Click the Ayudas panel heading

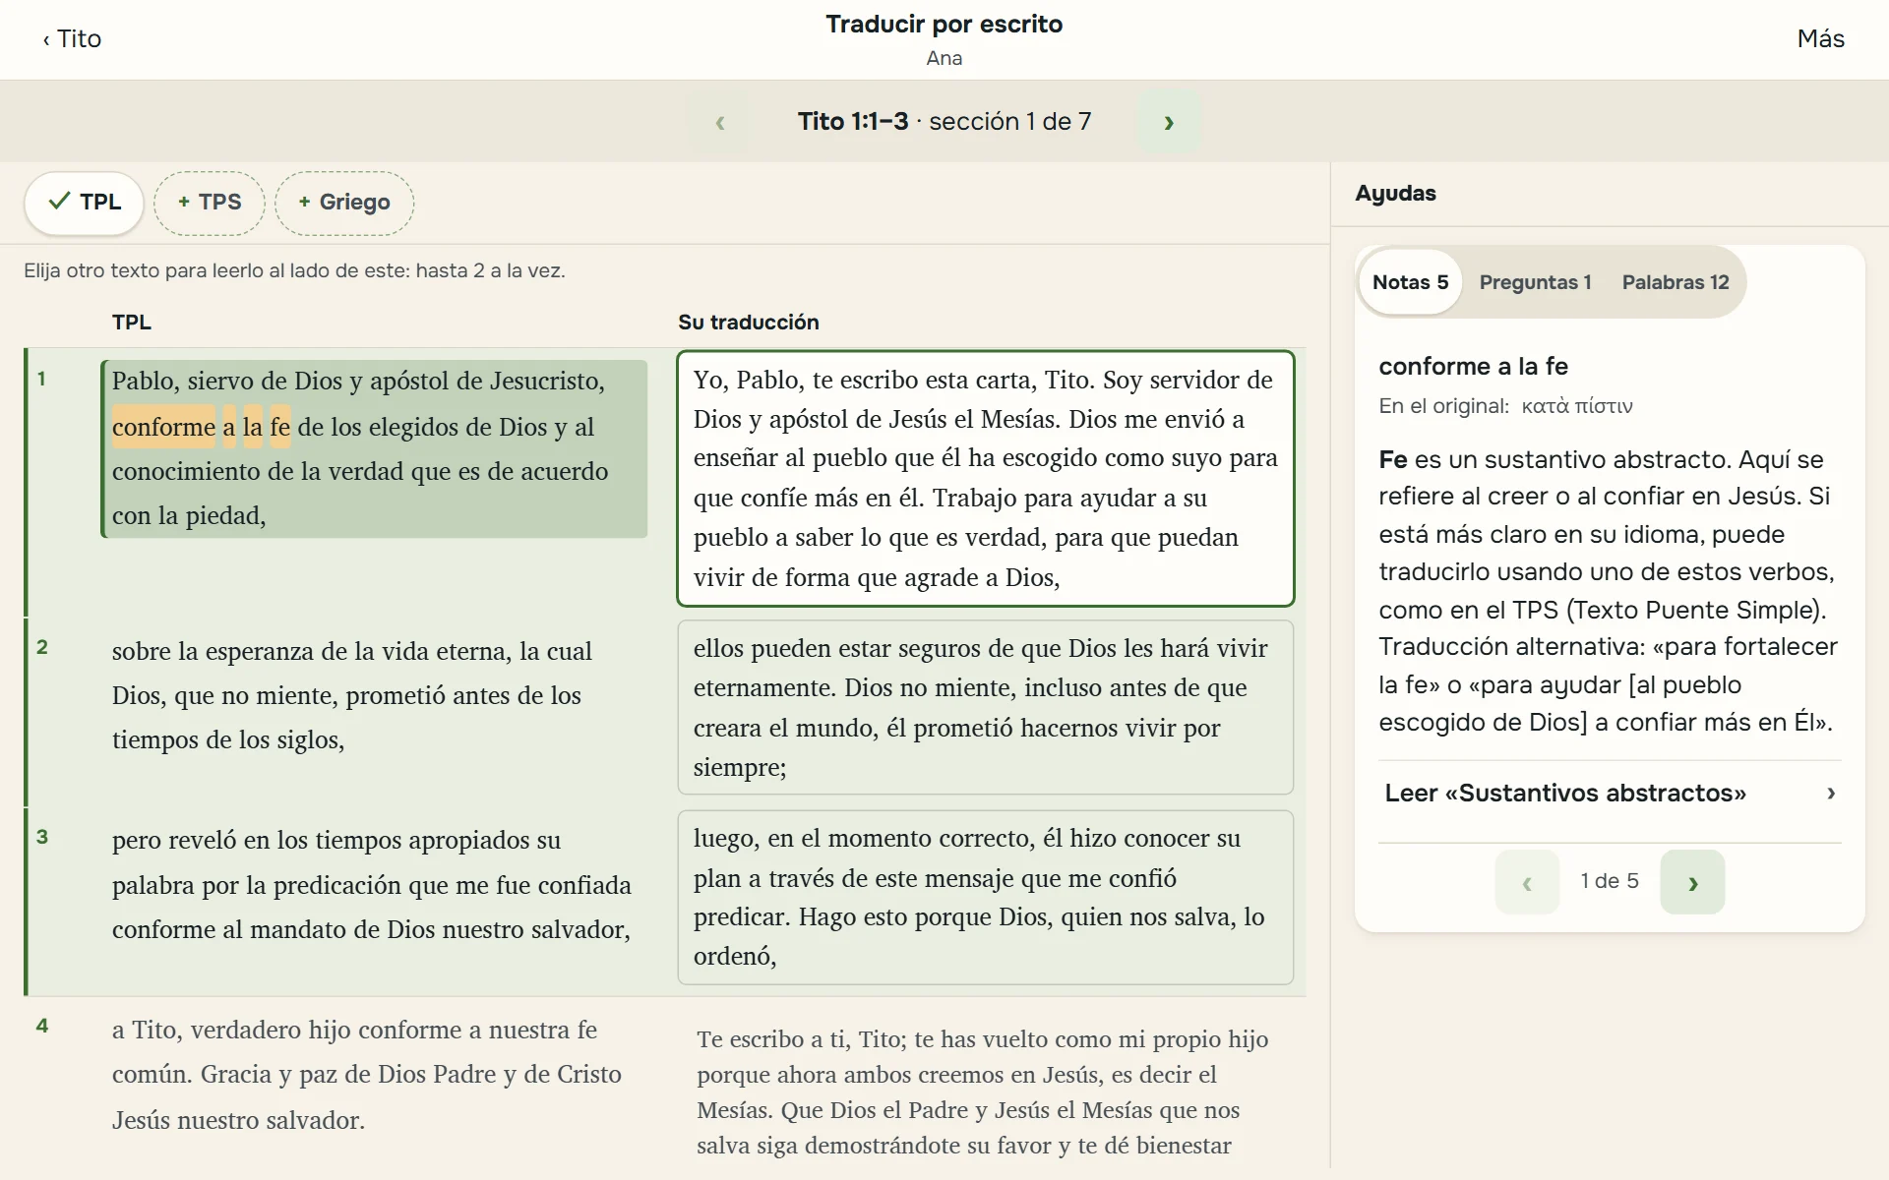pyautogui.click(x=1395, y=194)
